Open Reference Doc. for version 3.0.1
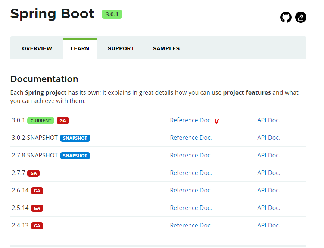 click(191, 120)
